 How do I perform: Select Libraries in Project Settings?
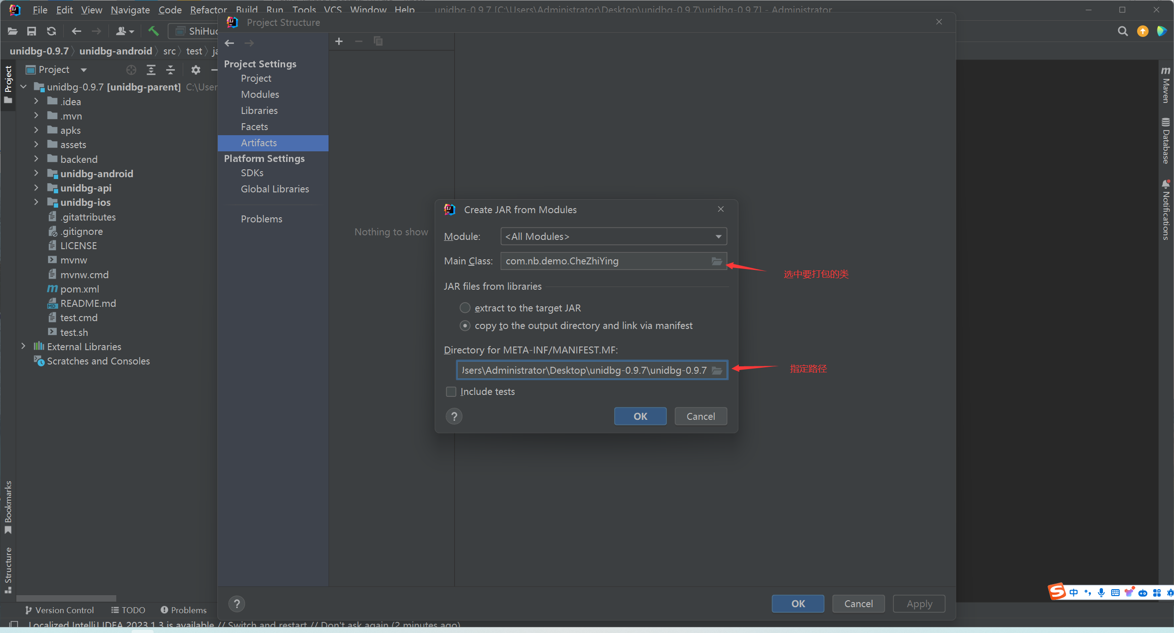click(x=259, y=111)
